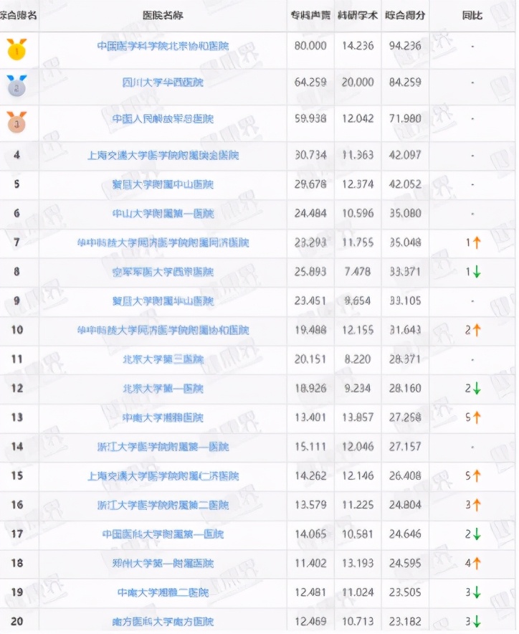
Task: Click the 专科声誉 column header
Action: [x=310, y=15]
